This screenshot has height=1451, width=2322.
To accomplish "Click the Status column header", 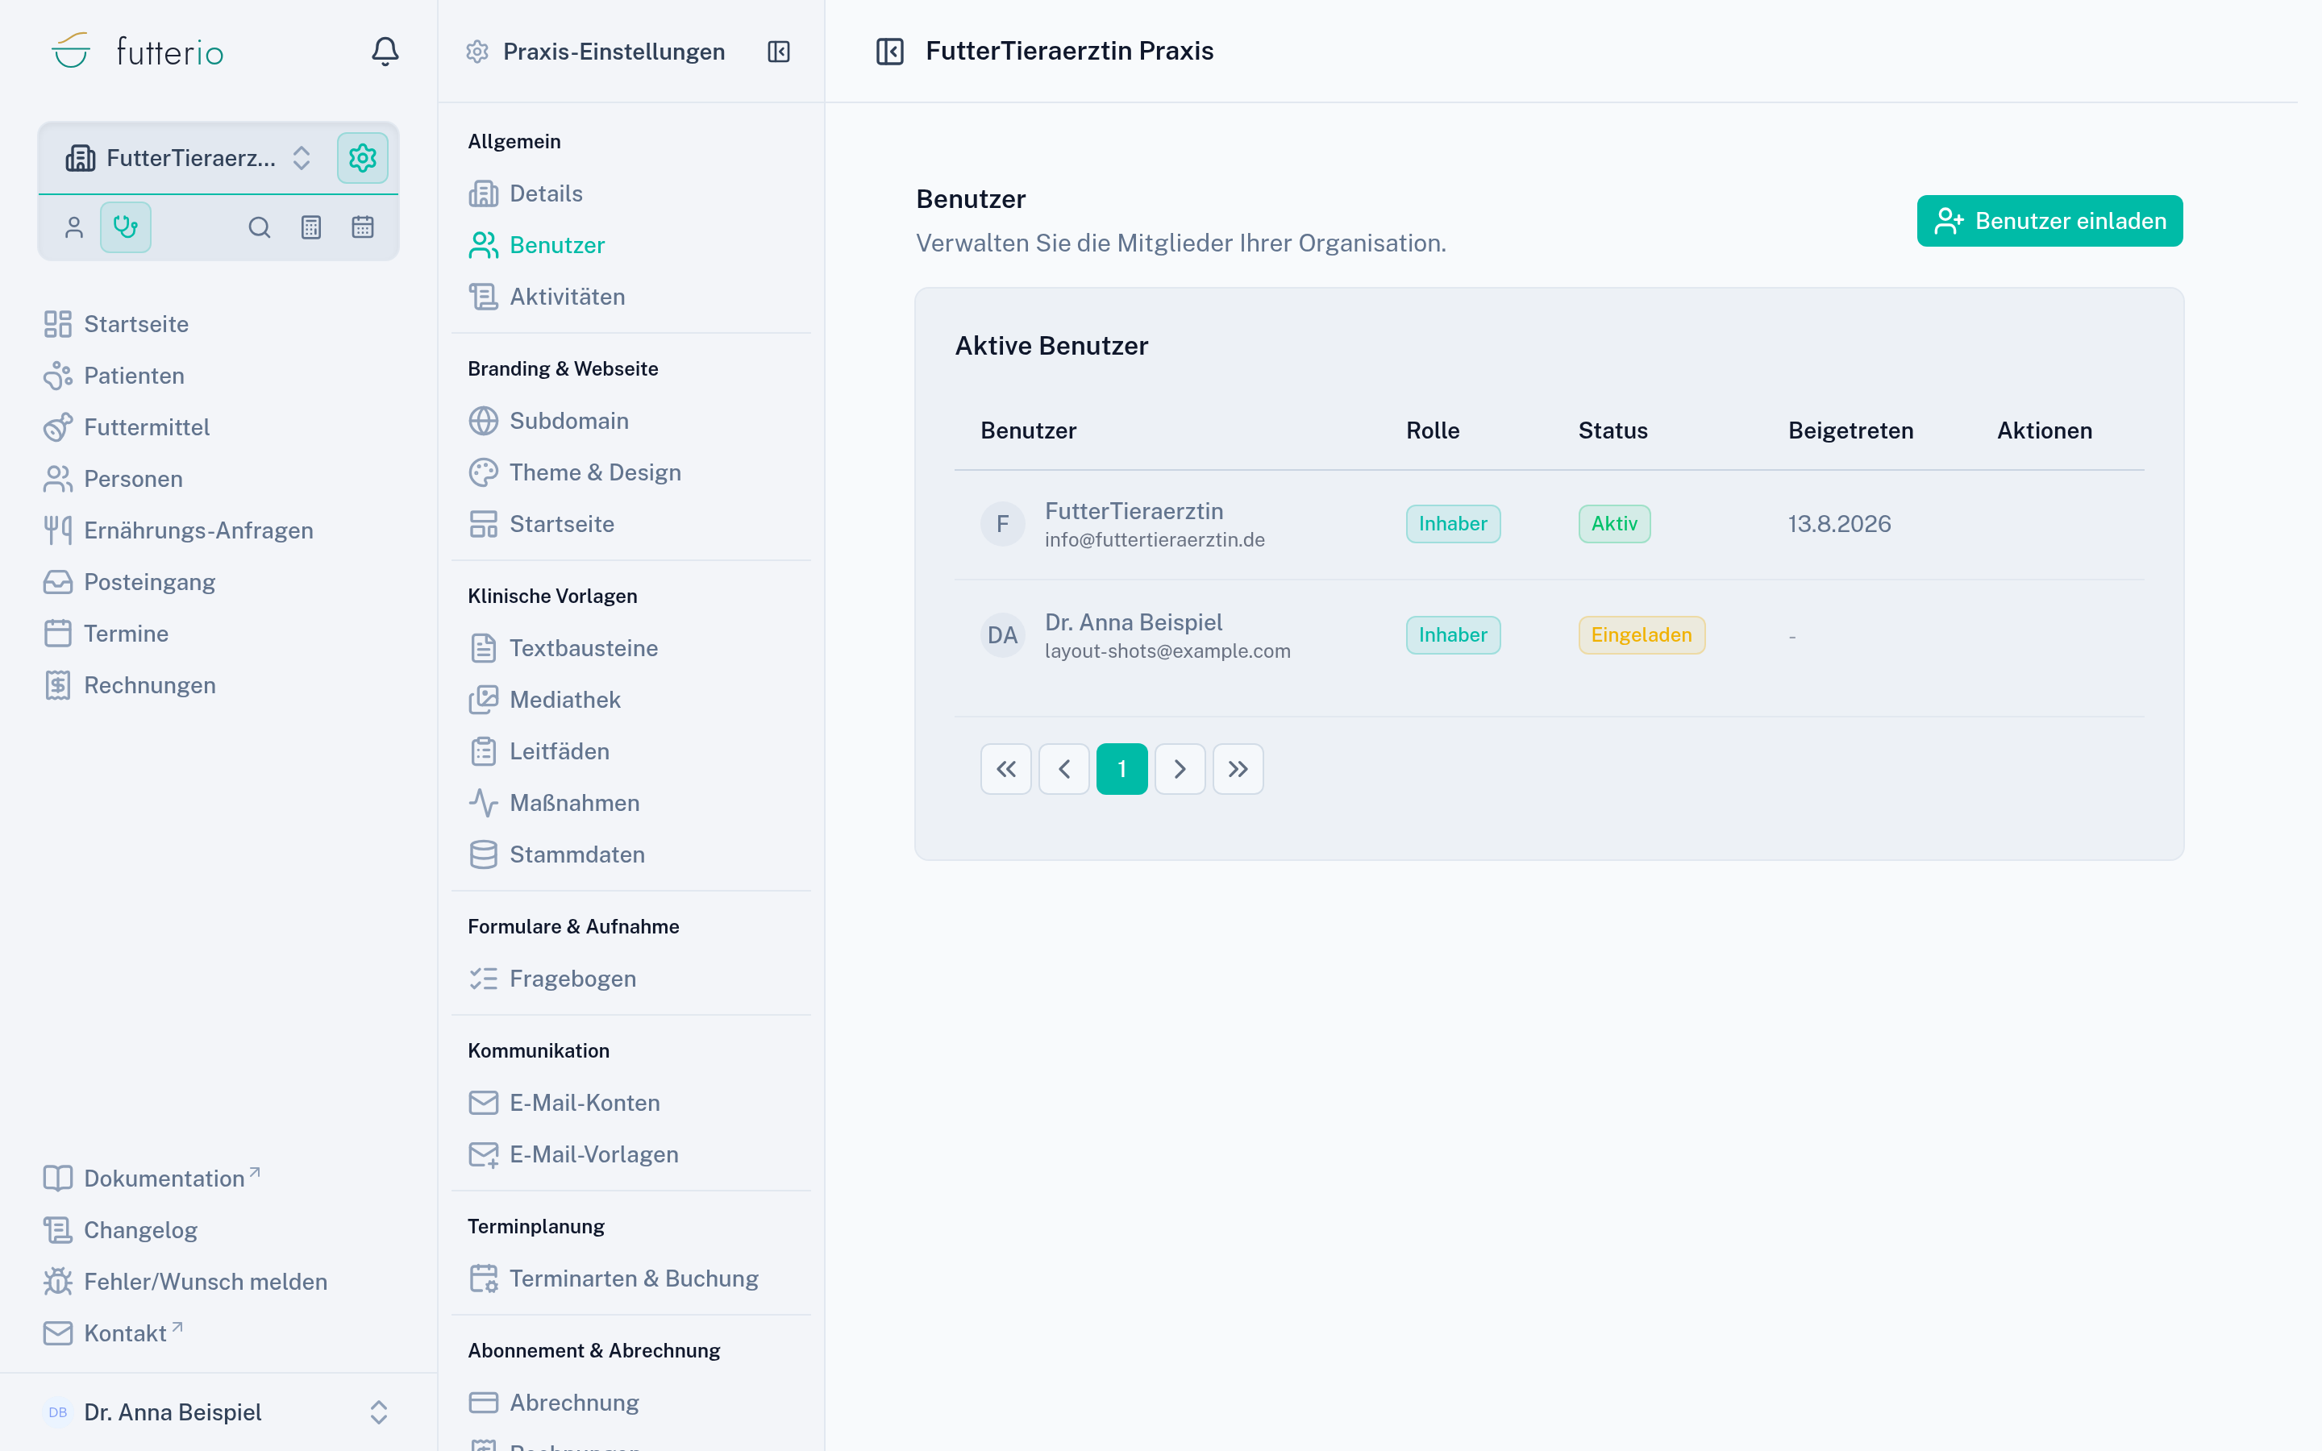I will [x=1613, y=431].
